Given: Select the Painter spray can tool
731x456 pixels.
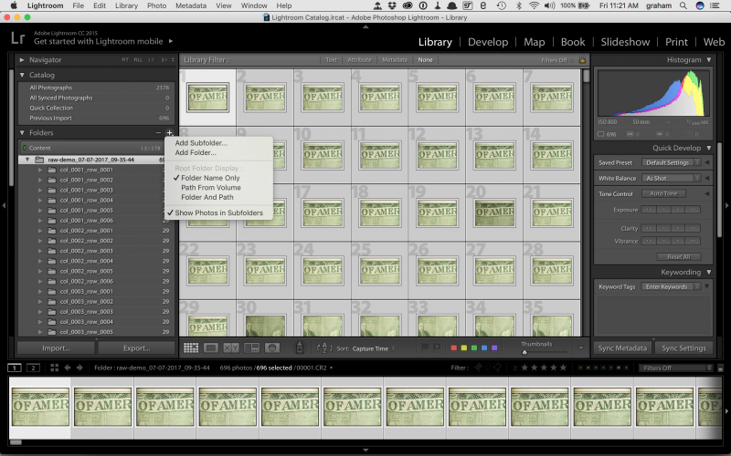Looking at the screenshot, I should (x=299, y=347).
